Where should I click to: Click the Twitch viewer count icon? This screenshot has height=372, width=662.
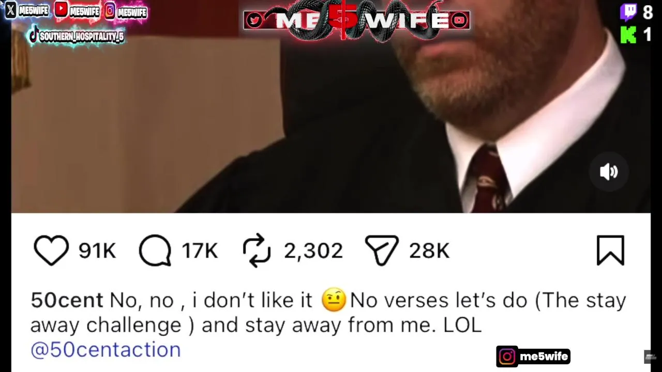point(628,12)
